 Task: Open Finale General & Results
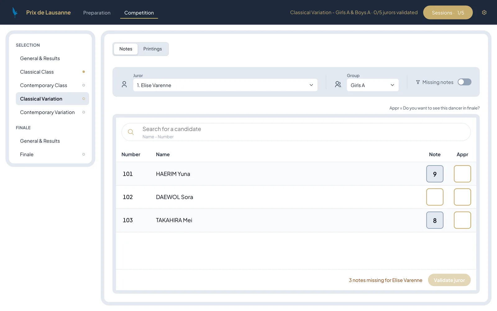coord(52,141)
